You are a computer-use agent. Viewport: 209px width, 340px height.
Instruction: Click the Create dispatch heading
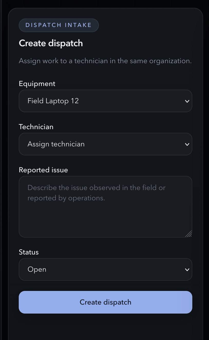[x=51, y=43]
